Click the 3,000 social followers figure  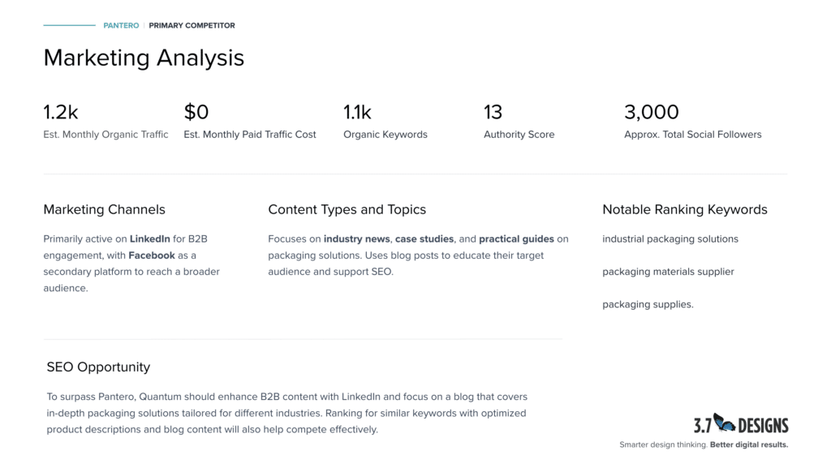pos(651,112)
